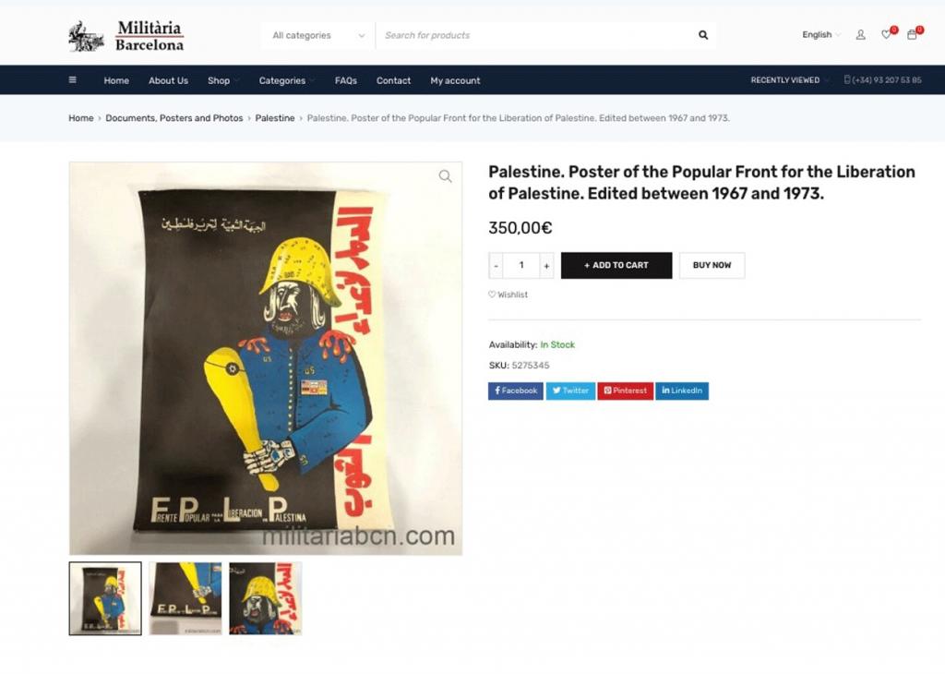Increase quantity with plus stepper
Screen dimensions: 945x674
click(546, 265)
